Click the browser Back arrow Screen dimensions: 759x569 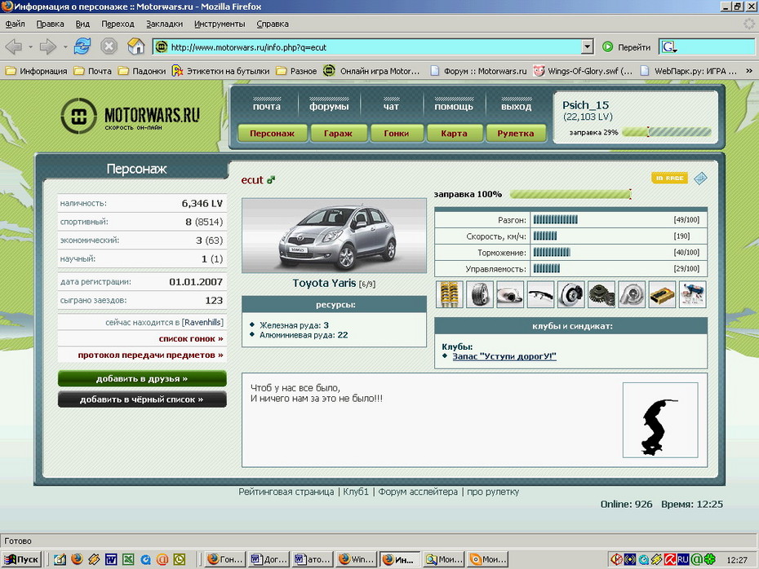point(14,47)
